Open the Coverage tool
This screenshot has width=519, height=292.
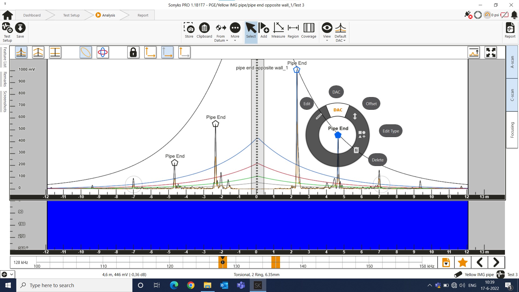click(309, 28)
